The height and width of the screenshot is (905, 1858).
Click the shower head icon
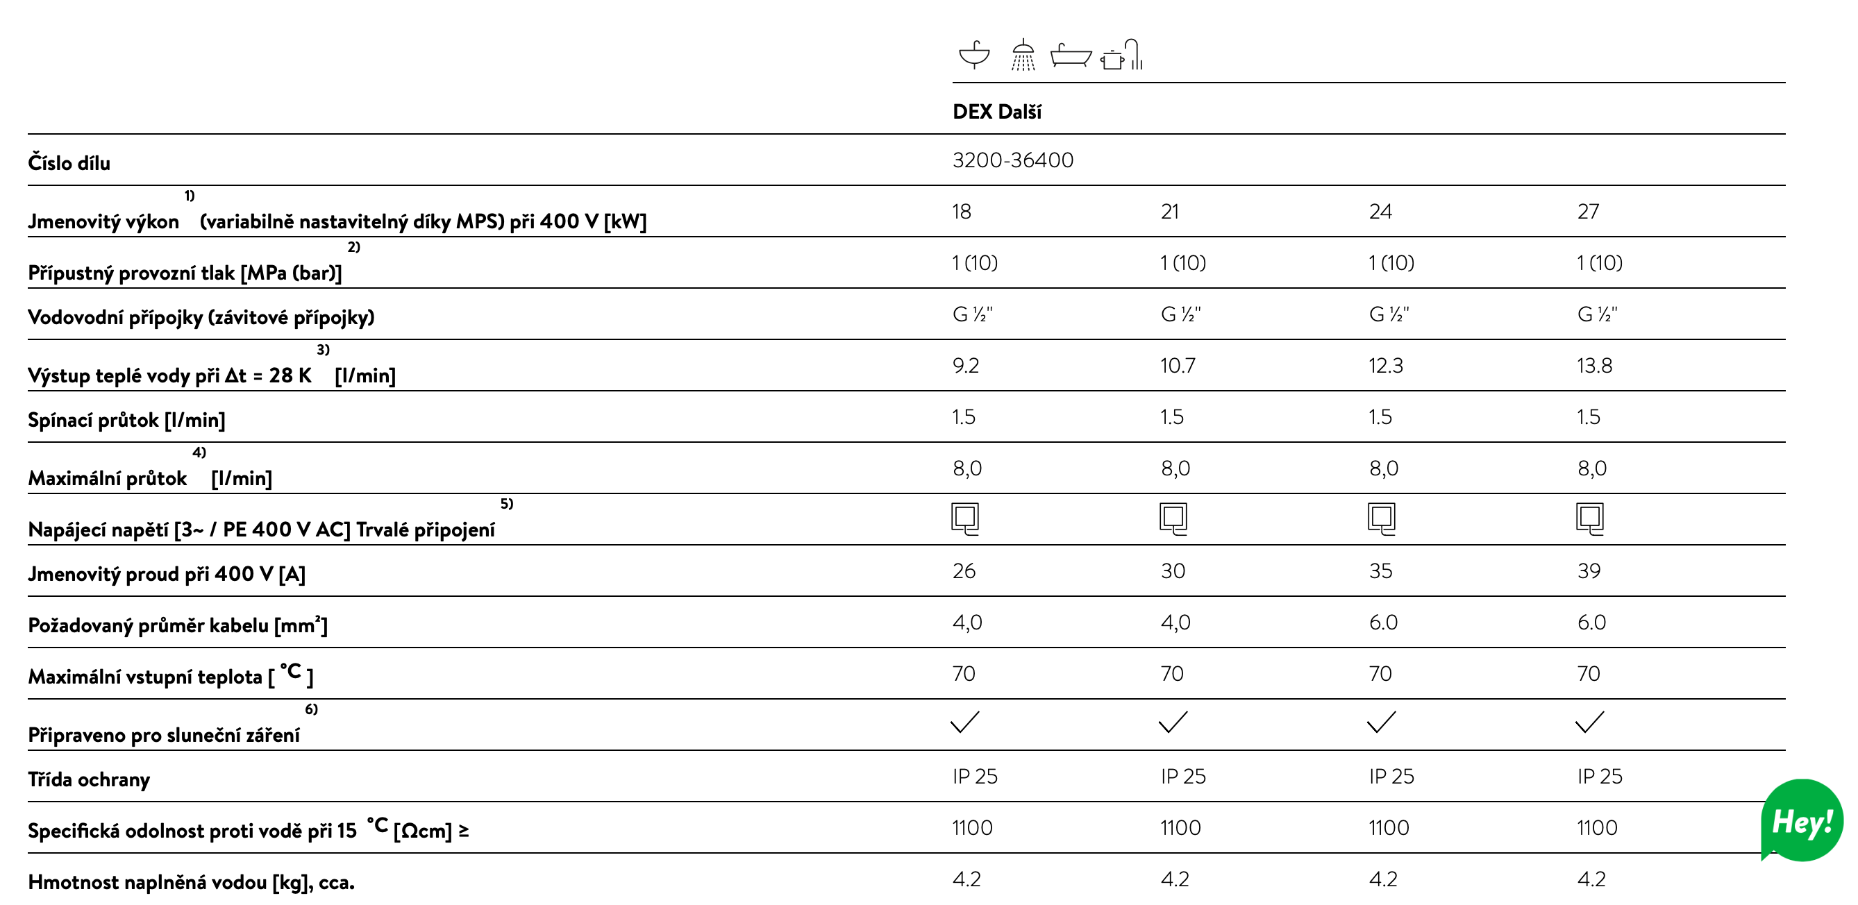(1023, 55)
